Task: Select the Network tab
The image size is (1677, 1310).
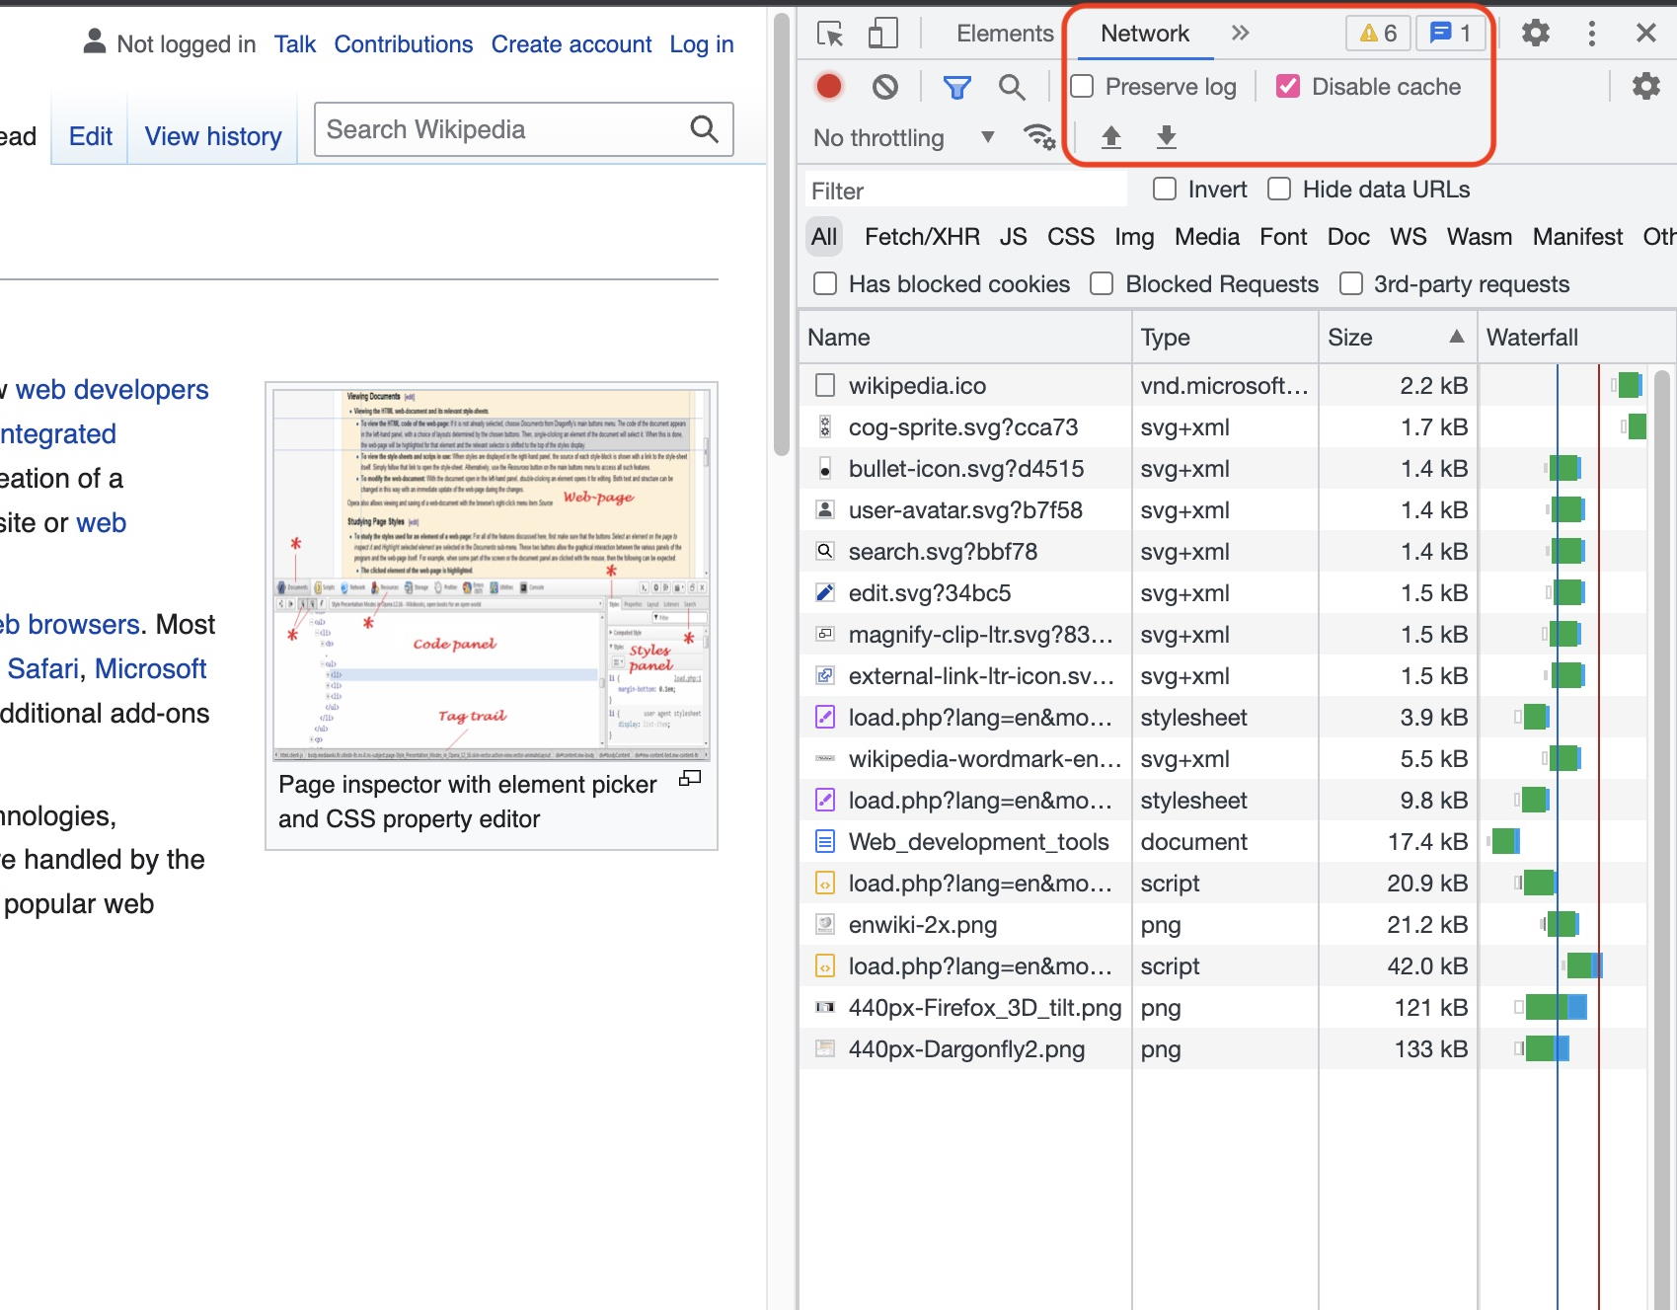Action: pos(1145,34)
